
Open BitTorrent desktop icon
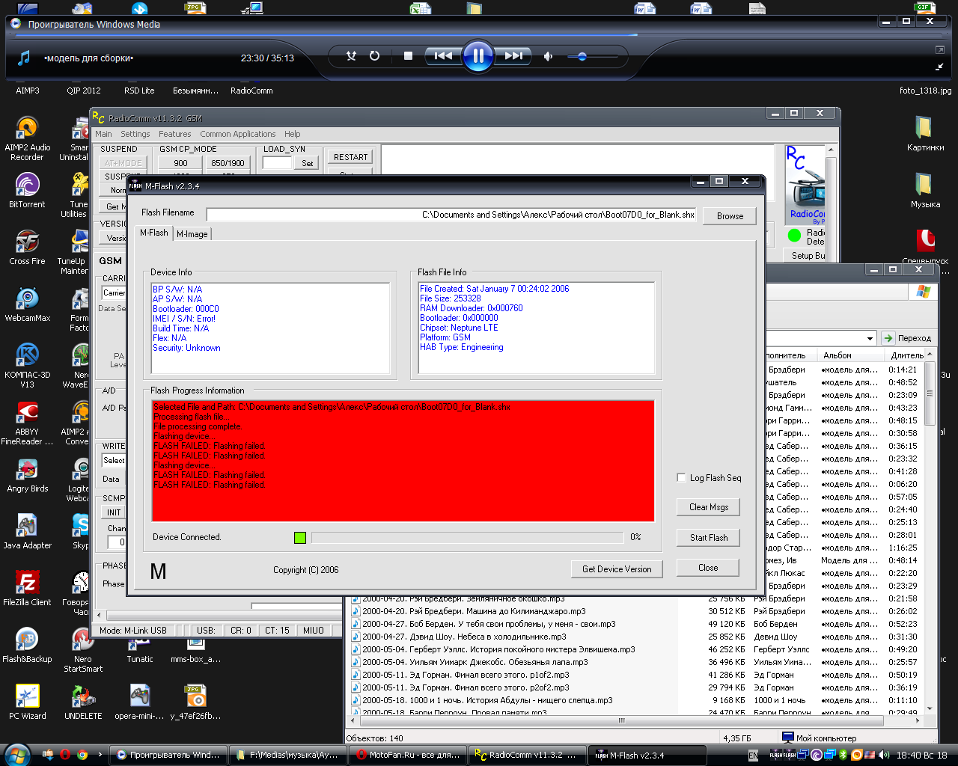coord(27,191)
